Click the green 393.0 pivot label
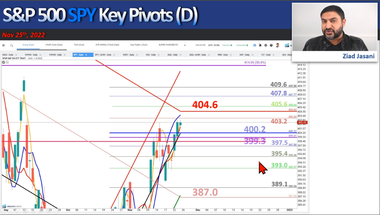 (279, 165)
